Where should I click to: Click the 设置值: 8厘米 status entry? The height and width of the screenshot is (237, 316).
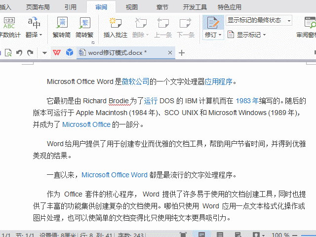[58, 235]
